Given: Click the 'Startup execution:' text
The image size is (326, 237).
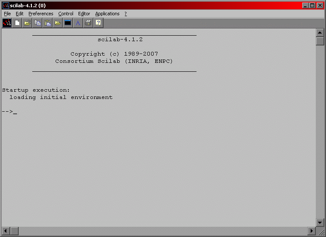Looking at the screenshot, I should pyautogui.click(x=36, y=90).
